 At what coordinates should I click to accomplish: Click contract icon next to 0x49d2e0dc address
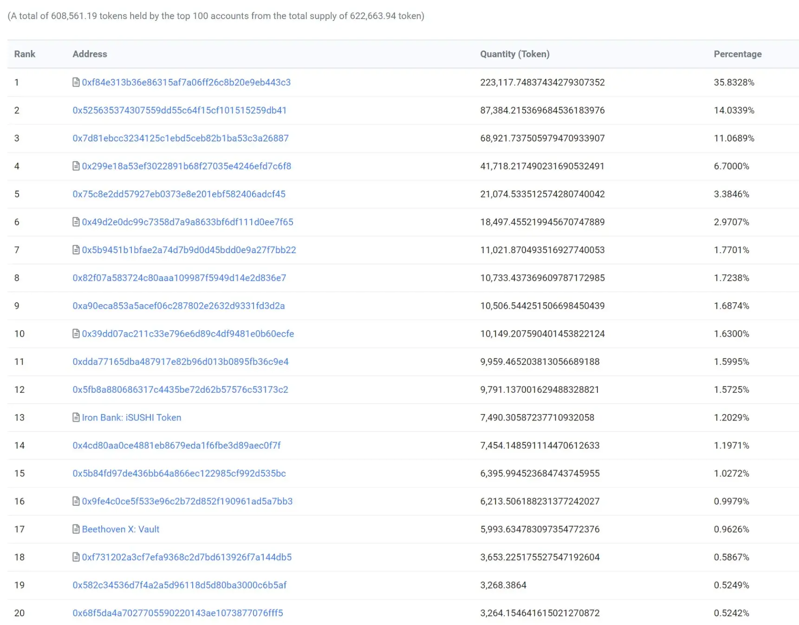[76, 222]
